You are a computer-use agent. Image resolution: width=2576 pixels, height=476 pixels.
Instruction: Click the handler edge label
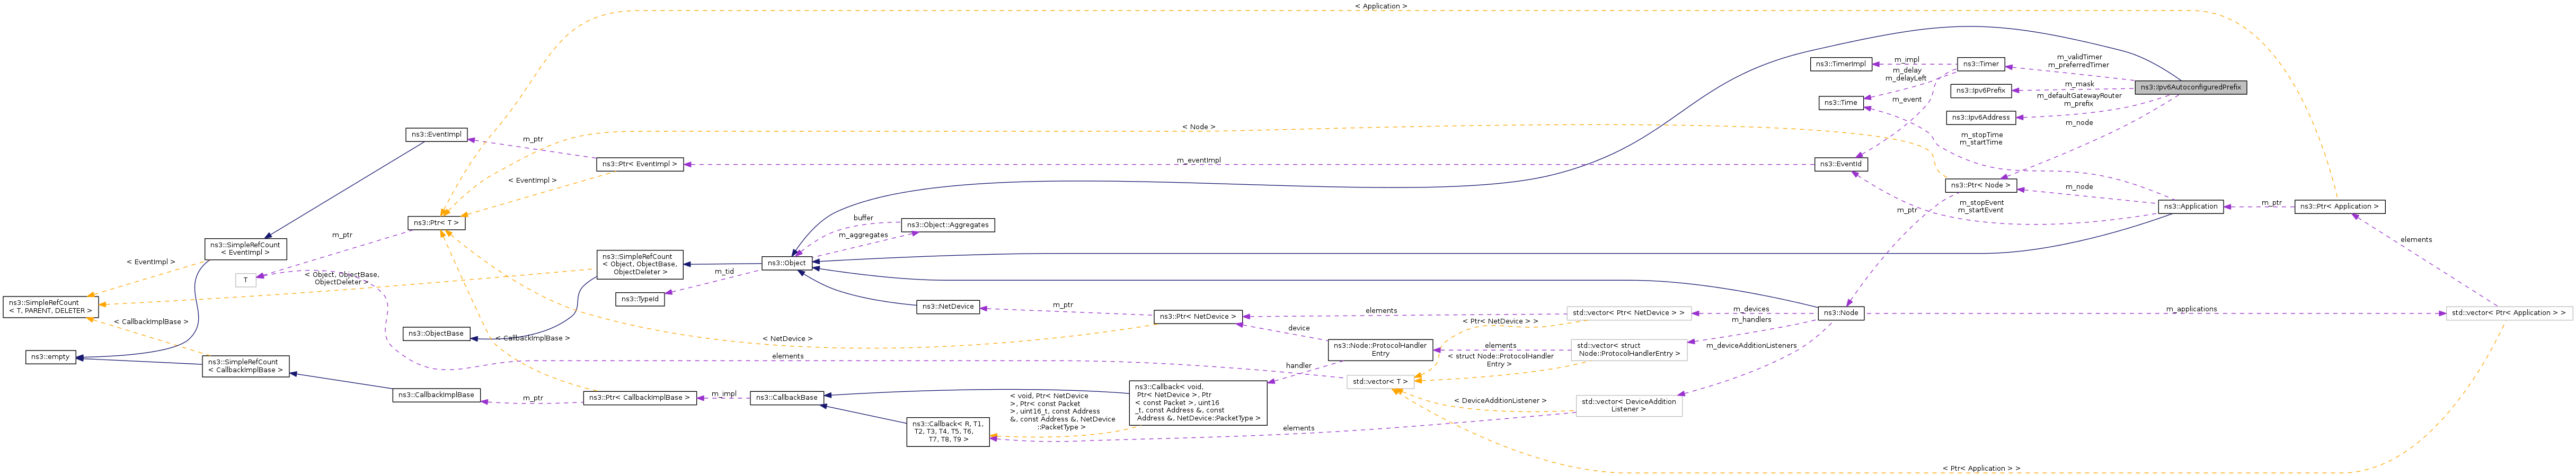coord(1298,366)
